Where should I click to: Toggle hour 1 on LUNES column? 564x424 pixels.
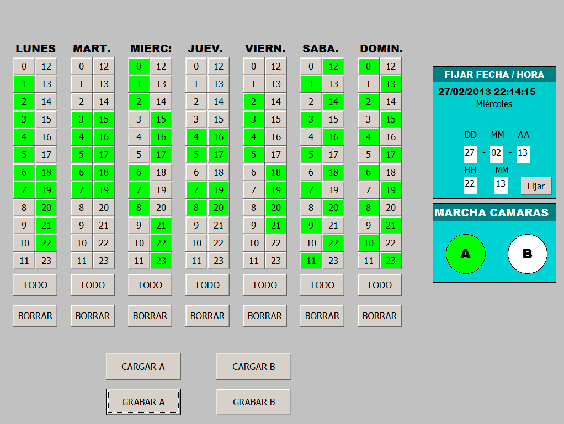(24, 84)
